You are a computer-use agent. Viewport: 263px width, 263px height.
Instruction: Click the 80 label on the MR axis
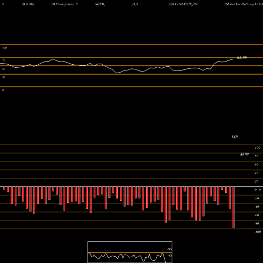(x=257, y=156)
